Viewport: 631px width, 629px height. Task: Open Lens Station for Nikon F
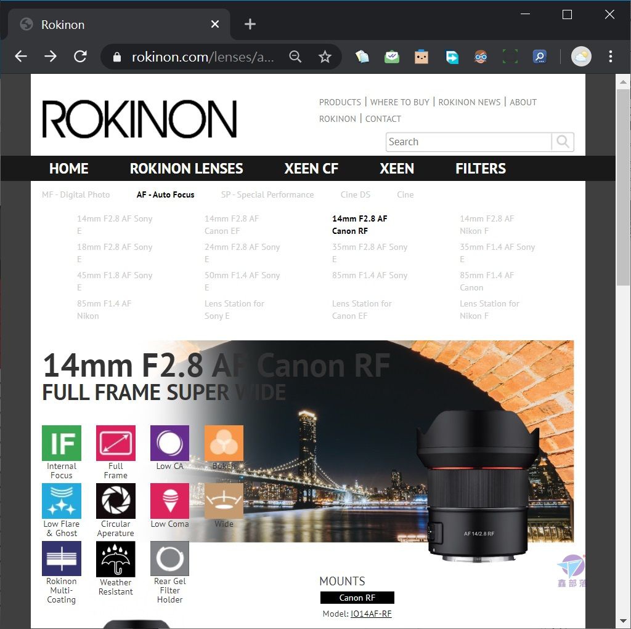[x=489, y=310]
